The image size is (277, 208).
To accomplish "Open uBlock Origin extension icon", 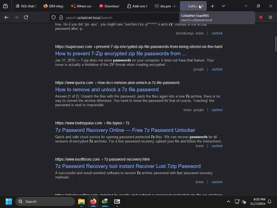I will tap(261, 17).
